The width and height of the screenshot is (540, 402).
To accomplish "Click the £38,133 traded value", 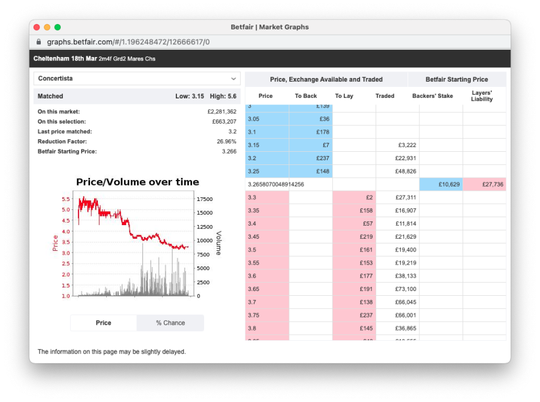I will point(406,276).
